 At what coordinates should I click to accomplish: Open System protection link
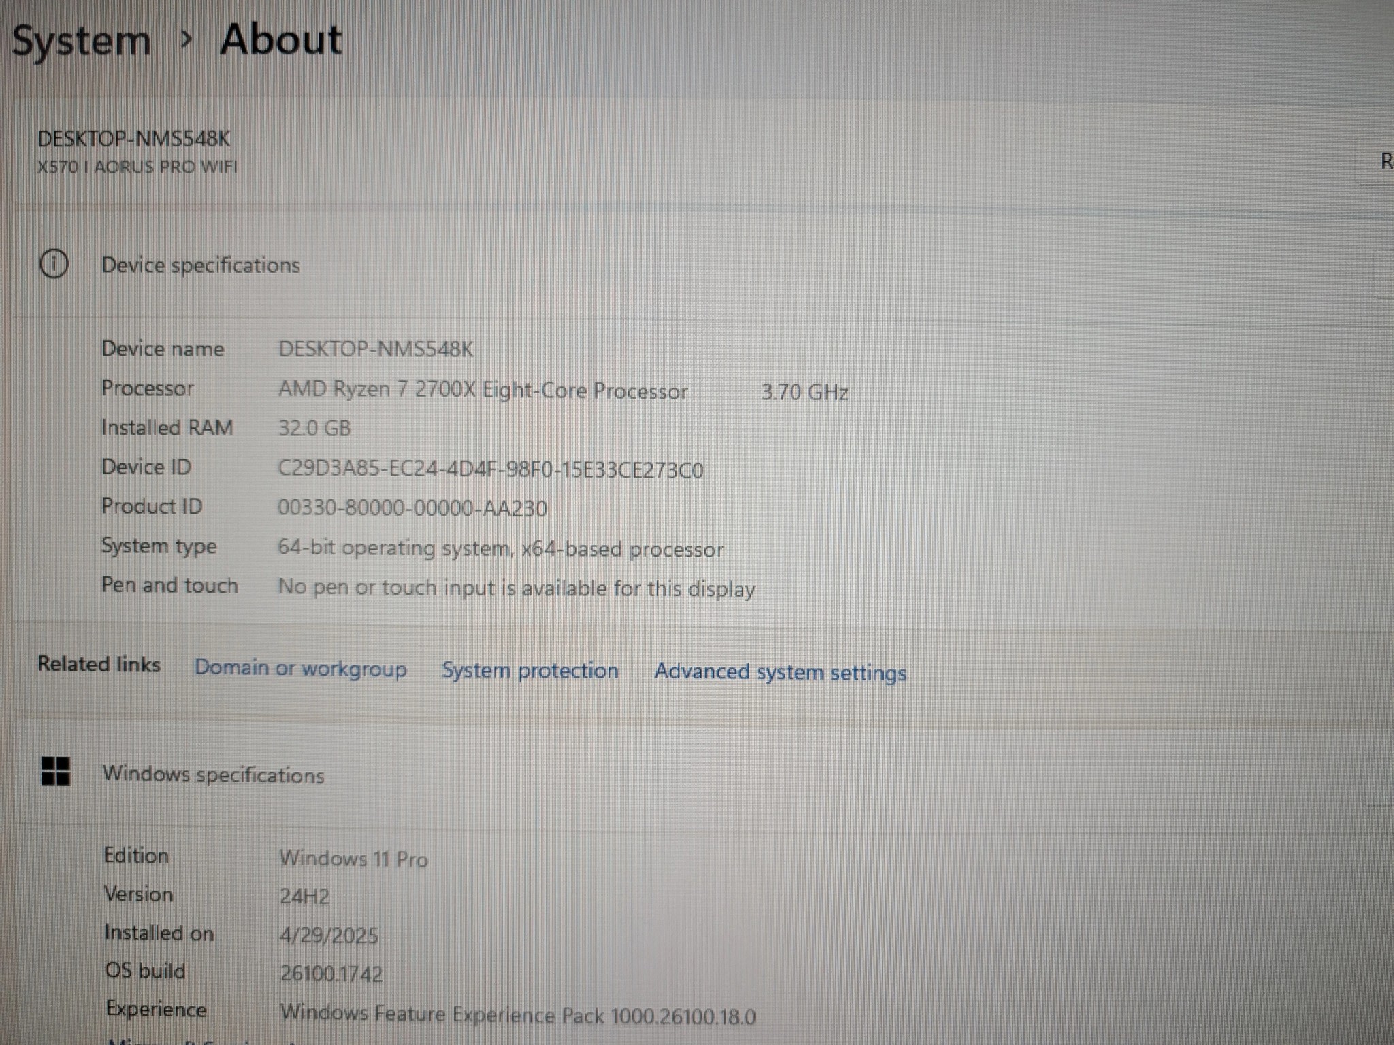[x=530, y=671]
